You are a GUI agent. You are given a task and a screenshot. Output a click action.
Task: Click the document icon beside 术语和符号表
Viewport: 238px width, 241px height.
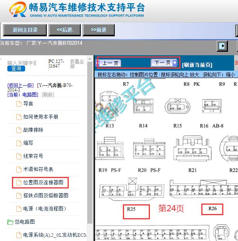pos(19,170)
